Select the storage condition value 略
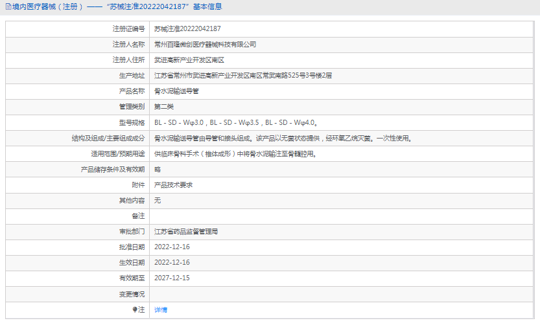The width and height of the screenshot is (540, 323). [x=158, y=169]
